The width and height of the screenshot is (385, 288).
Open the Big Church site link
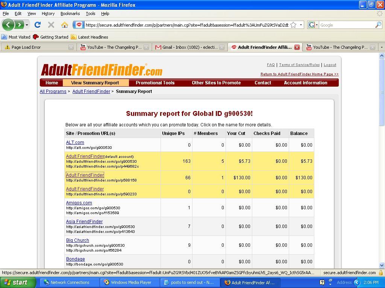pos(77,240)
